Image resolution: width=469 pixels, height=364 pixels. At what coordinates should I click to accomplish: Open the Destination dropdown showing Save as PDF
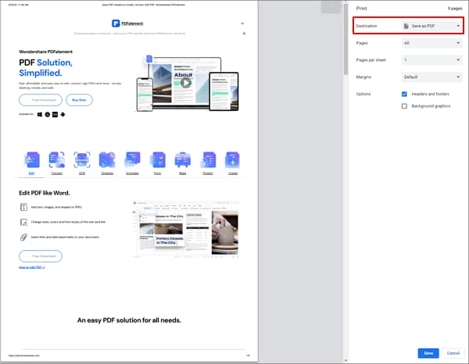(x=431, y=26)
